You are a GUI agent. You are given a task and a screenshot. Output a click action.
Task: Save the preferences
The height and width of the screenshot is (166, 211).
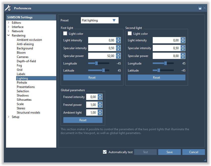pyautogui.click(x=169, y=152)
